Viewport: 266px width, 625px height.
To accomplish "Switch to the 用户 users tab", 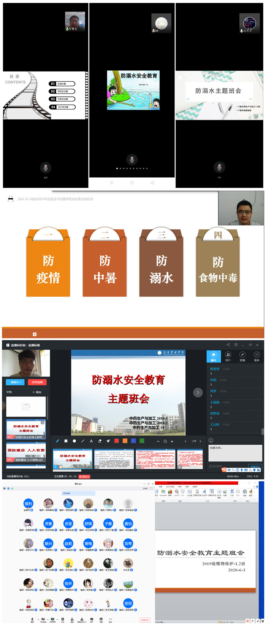I will tap(228, 356).
